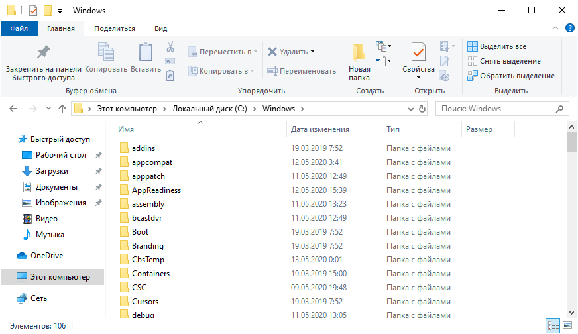Switch to large icons view in status bar
578x334 pixels.
(567, 325)
